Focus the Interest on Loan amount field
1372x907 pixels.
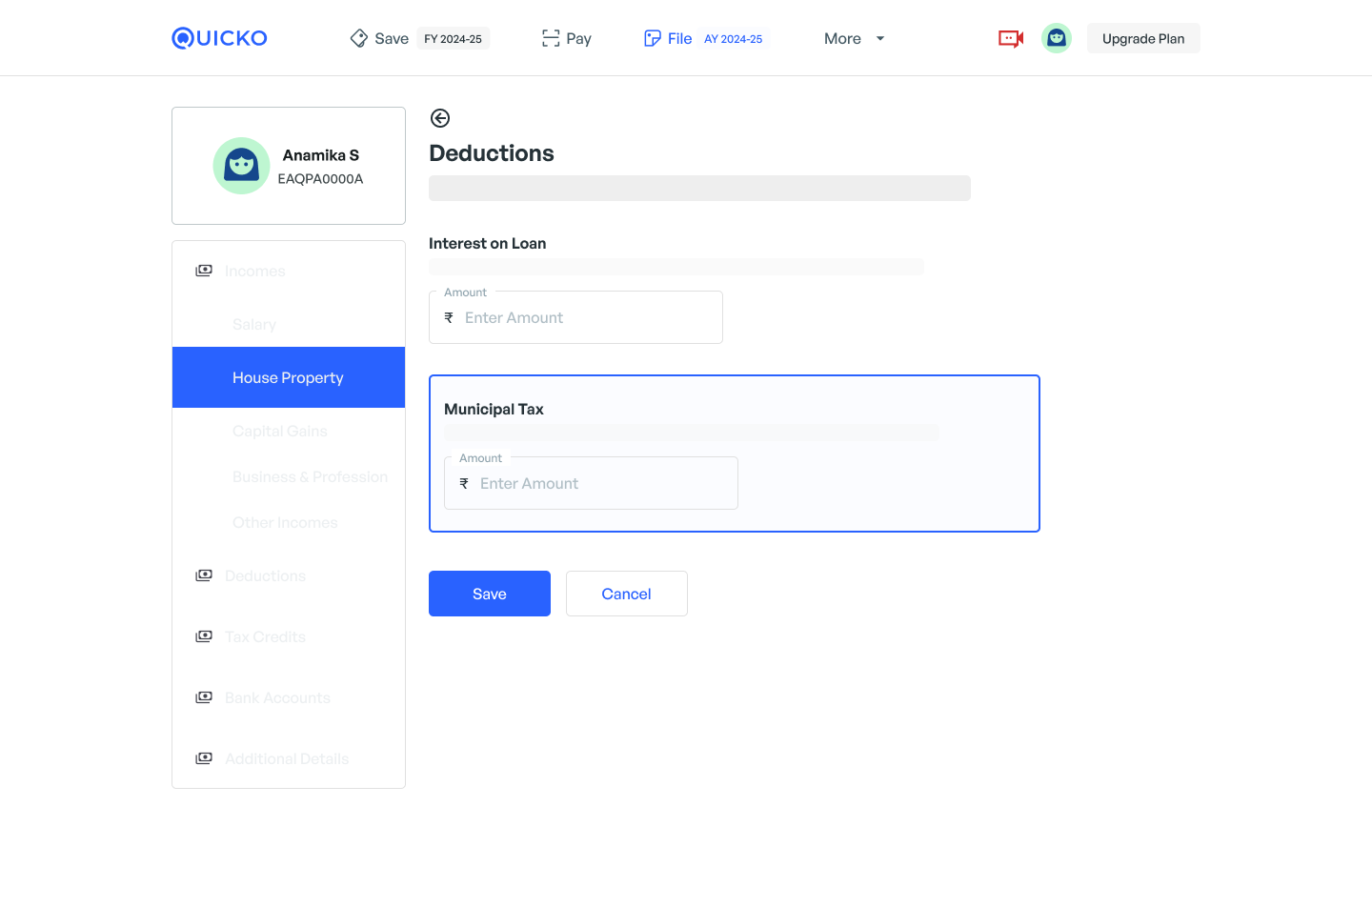586,318
